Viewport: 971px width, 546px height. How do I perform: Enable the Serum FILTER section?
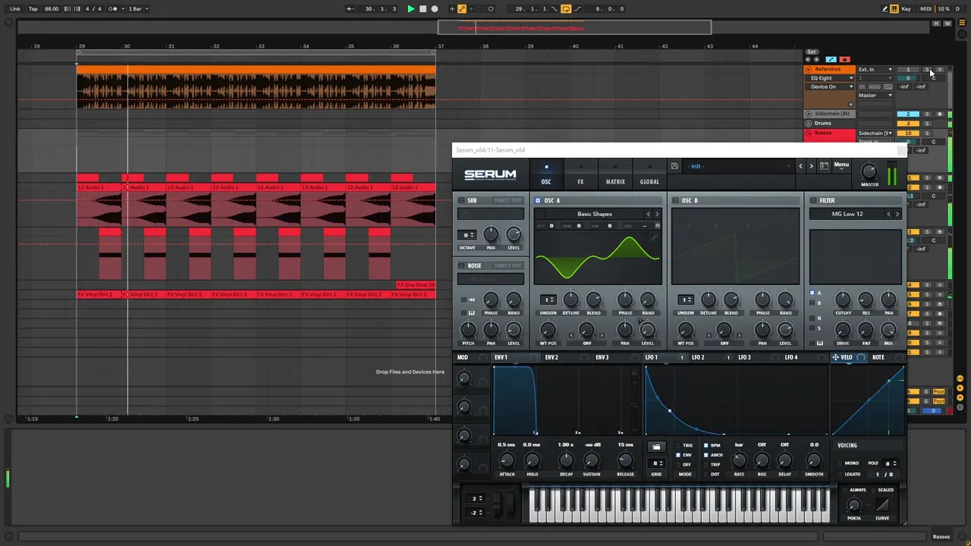(812, 200)
